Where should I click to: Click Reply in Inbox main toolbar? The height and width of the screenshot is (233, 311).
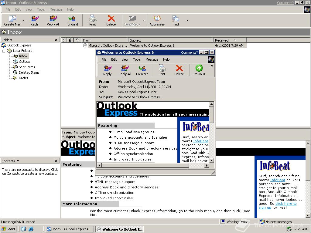[35, 21]
